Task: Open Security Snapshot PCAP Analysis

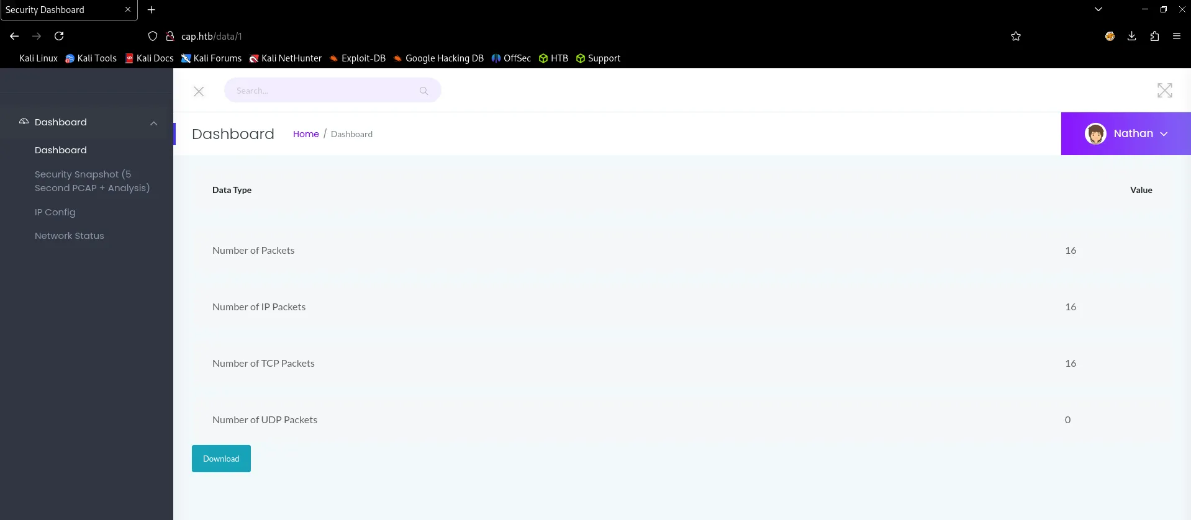Action: (x=92, y=181)
